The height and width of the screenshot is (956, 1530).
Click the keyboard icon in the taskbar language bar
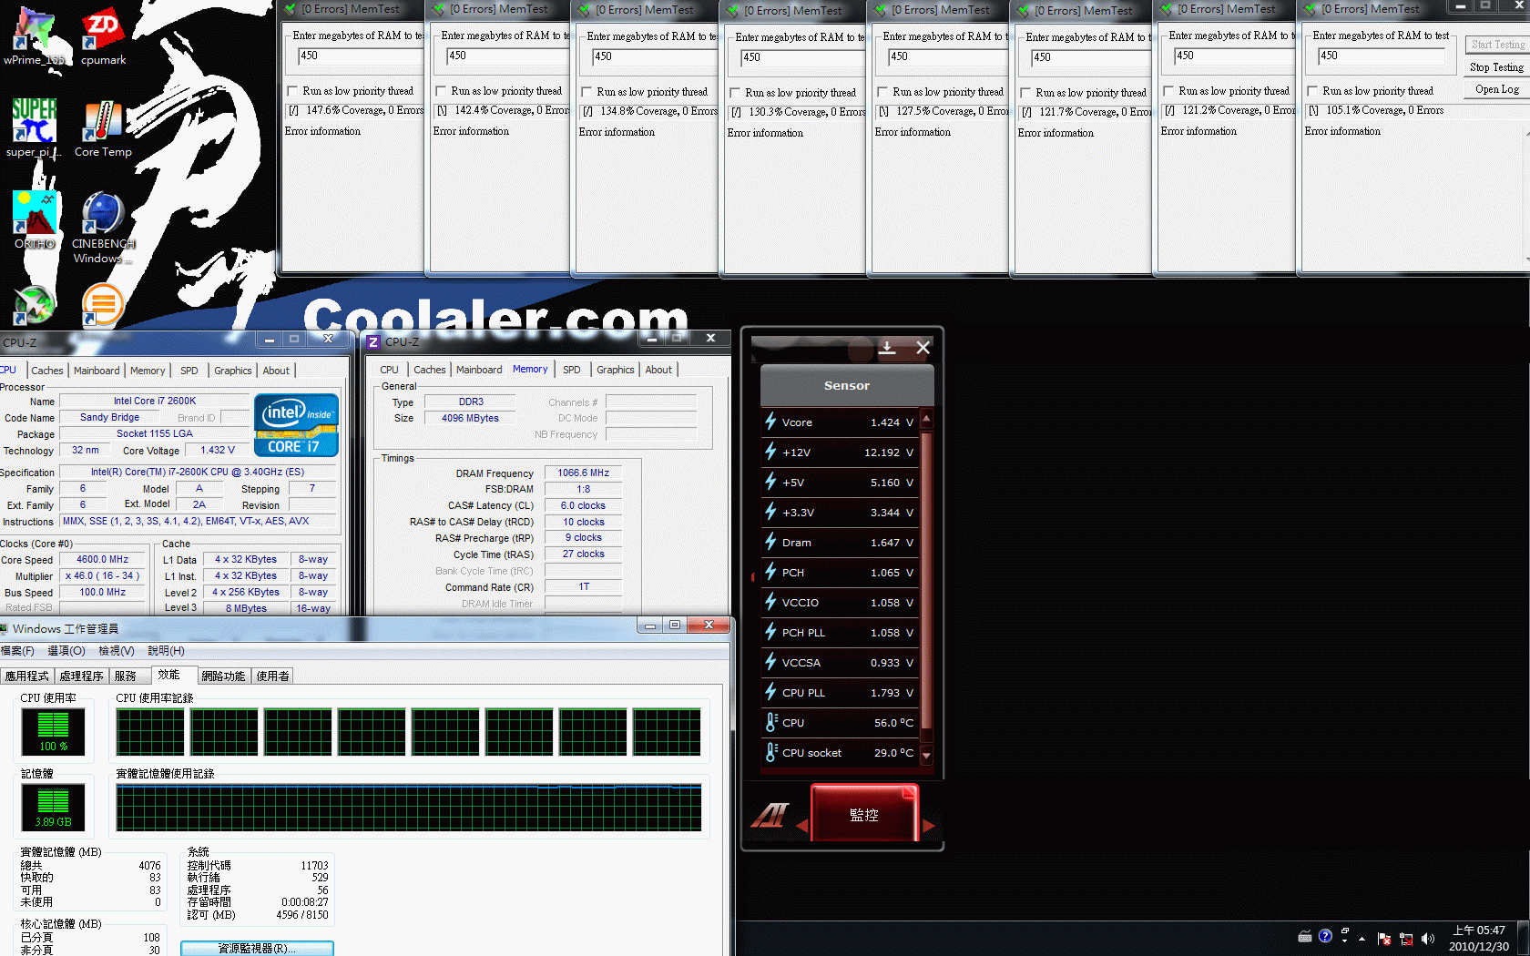(1304, 936)
